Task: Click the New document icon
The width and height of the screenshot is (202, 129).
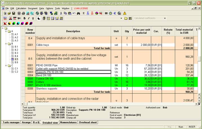Action: point(5,13)
